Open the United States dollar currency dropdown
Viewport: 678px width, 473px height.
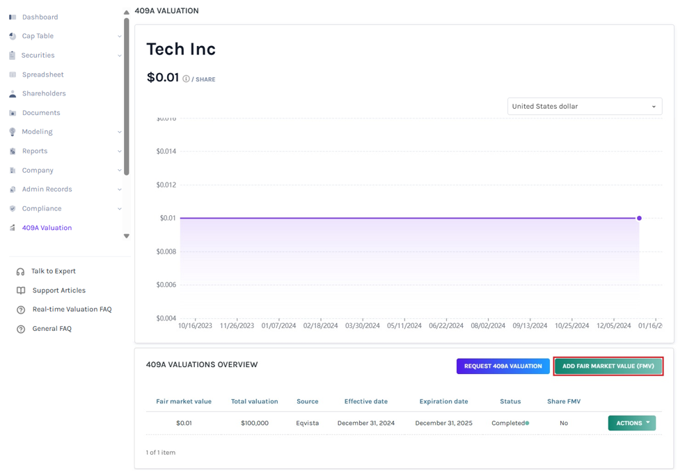click(x=585, y=107)
